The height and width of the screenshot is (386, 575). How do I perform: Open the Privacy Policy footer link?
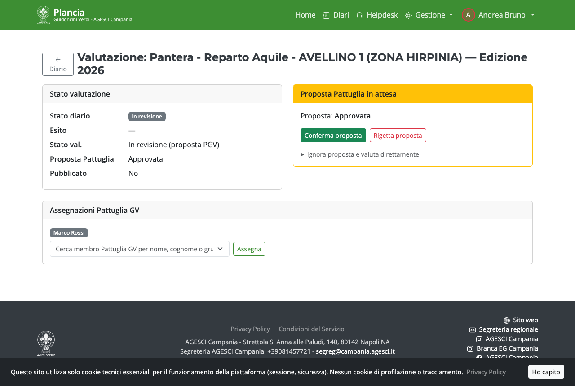point(250,329)
